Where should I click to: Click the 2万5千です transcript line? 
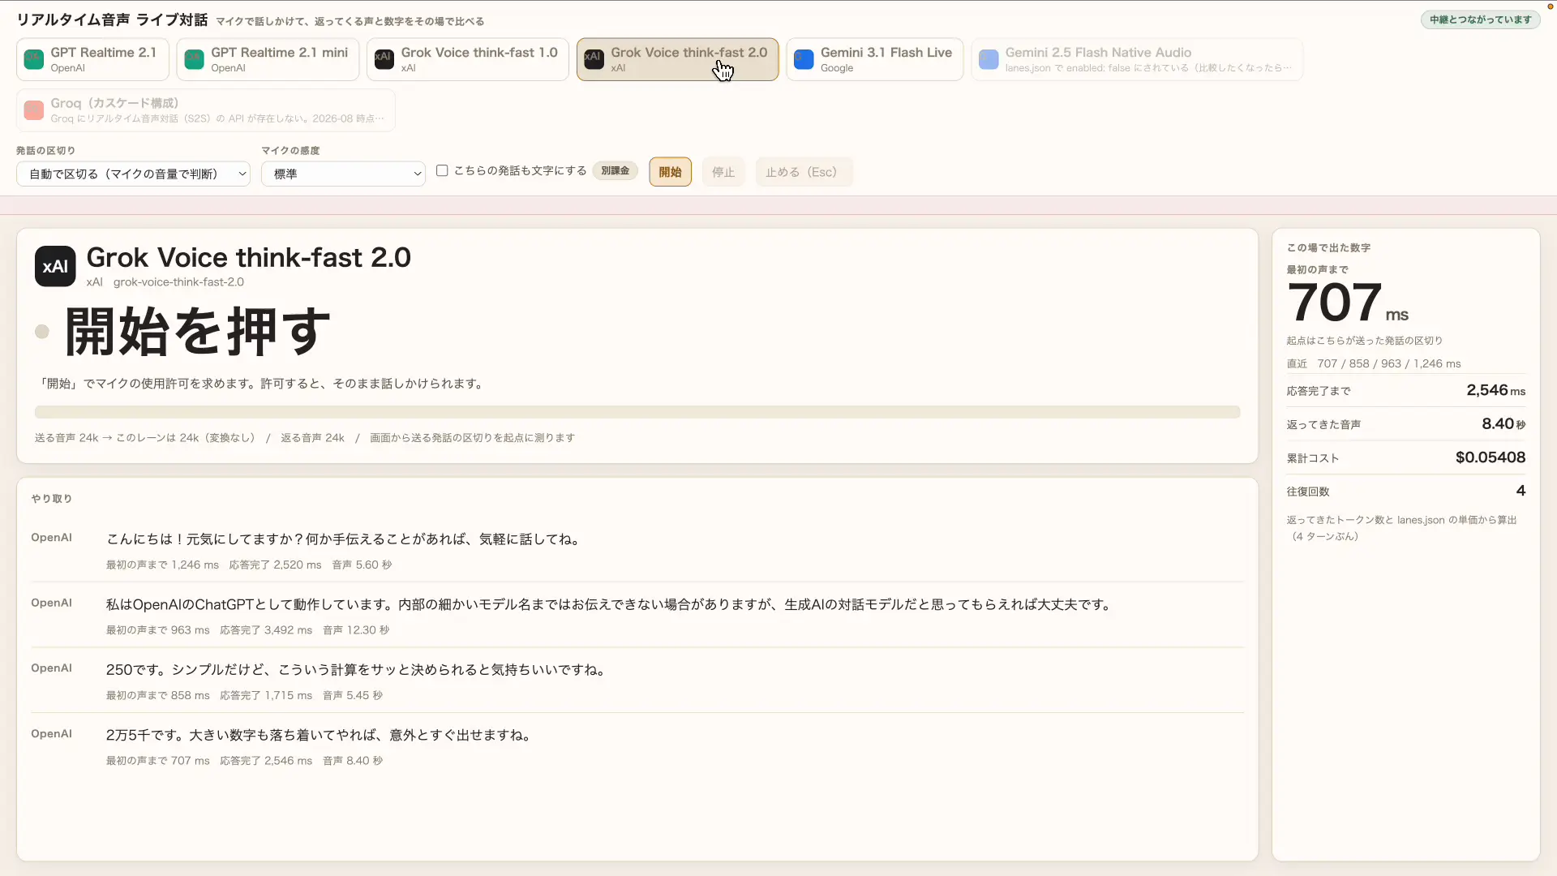320,736
